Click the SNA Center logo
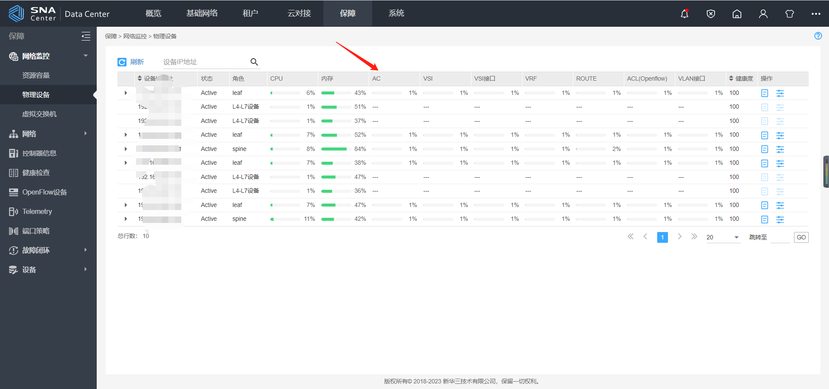The width and height of the screenshot is (829, 389). click(x=32, y=13)
